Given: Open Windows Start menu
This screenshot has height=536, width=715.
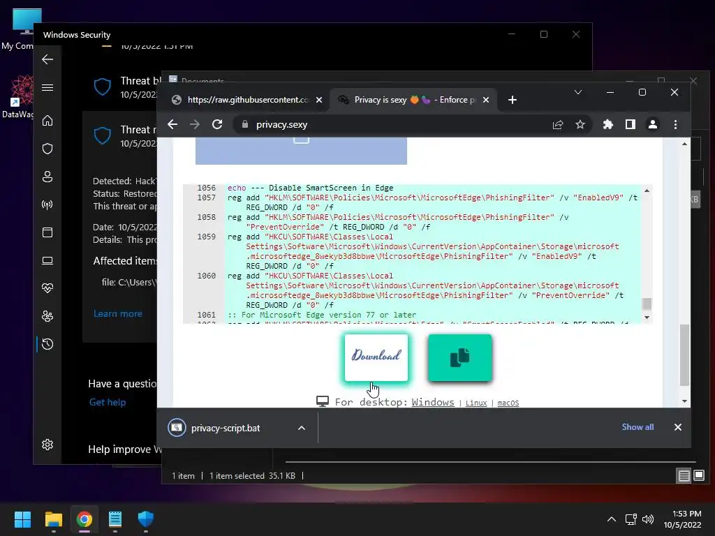Looking at the screenshot, I should pyautogui.click(x=22, y=519).
